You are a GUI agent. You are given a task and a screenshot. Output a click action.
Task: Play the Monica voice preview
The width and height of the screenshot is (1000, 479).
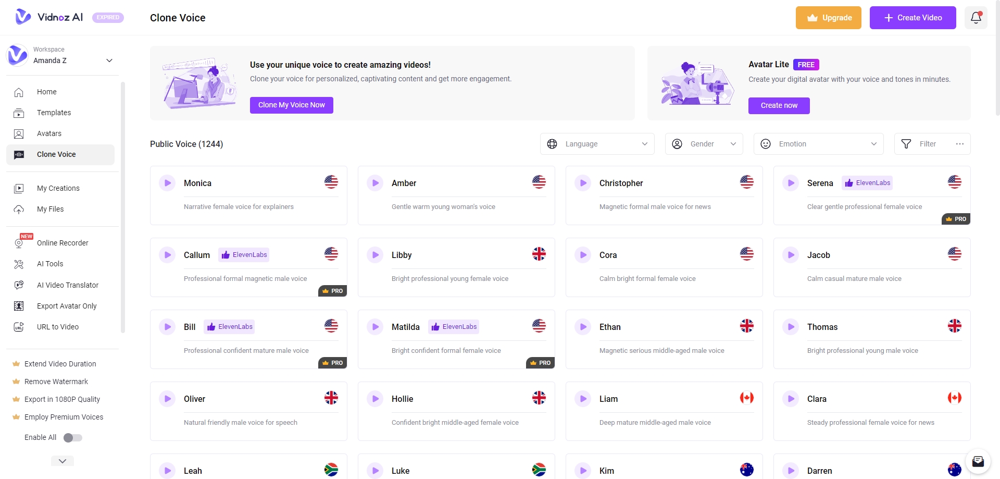coord(167,183)
